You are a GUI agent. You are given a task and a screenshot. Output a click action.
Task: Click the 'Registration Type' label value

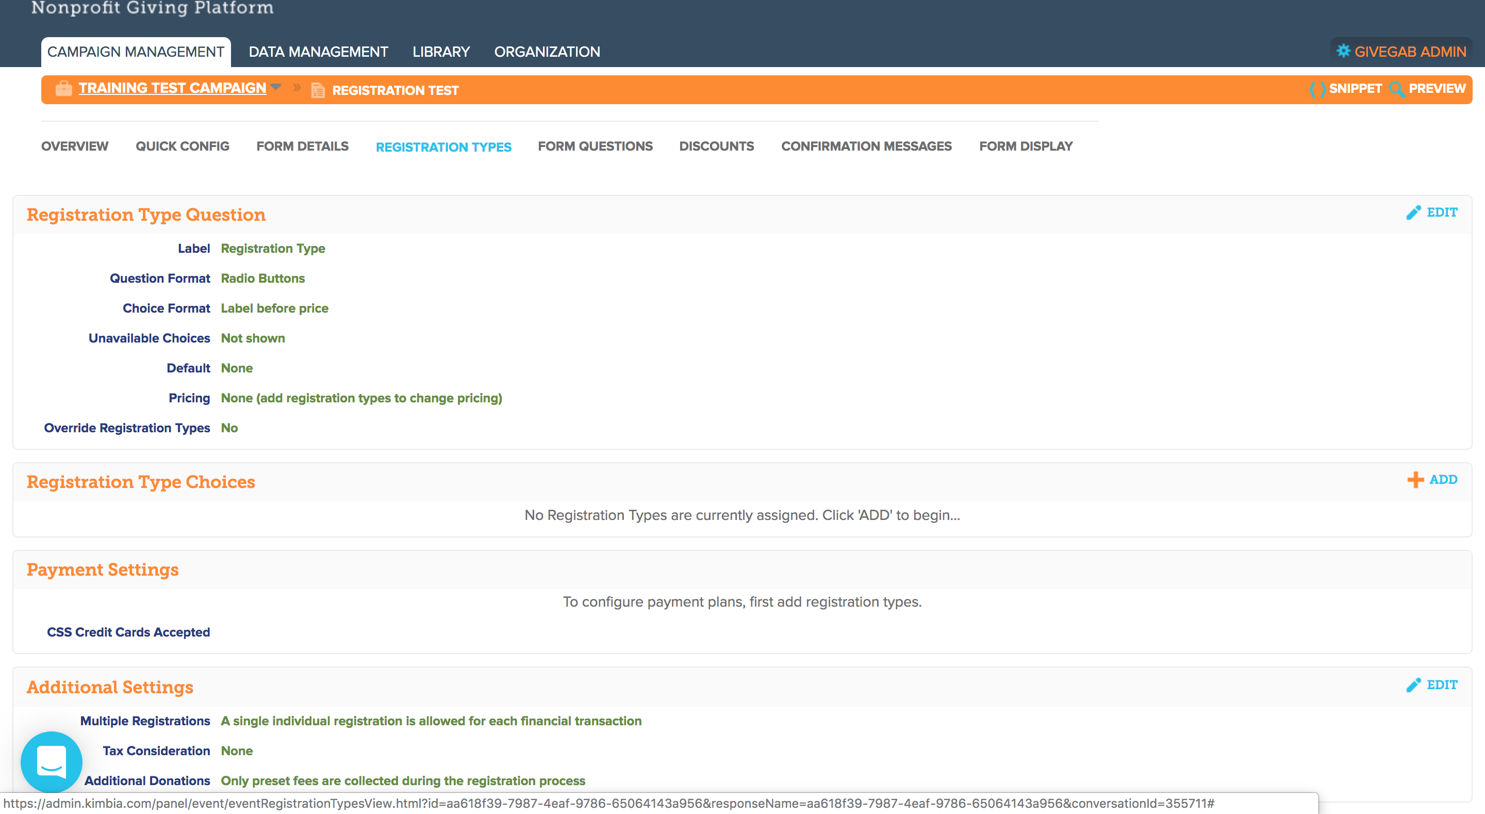(x=273, y=249)
